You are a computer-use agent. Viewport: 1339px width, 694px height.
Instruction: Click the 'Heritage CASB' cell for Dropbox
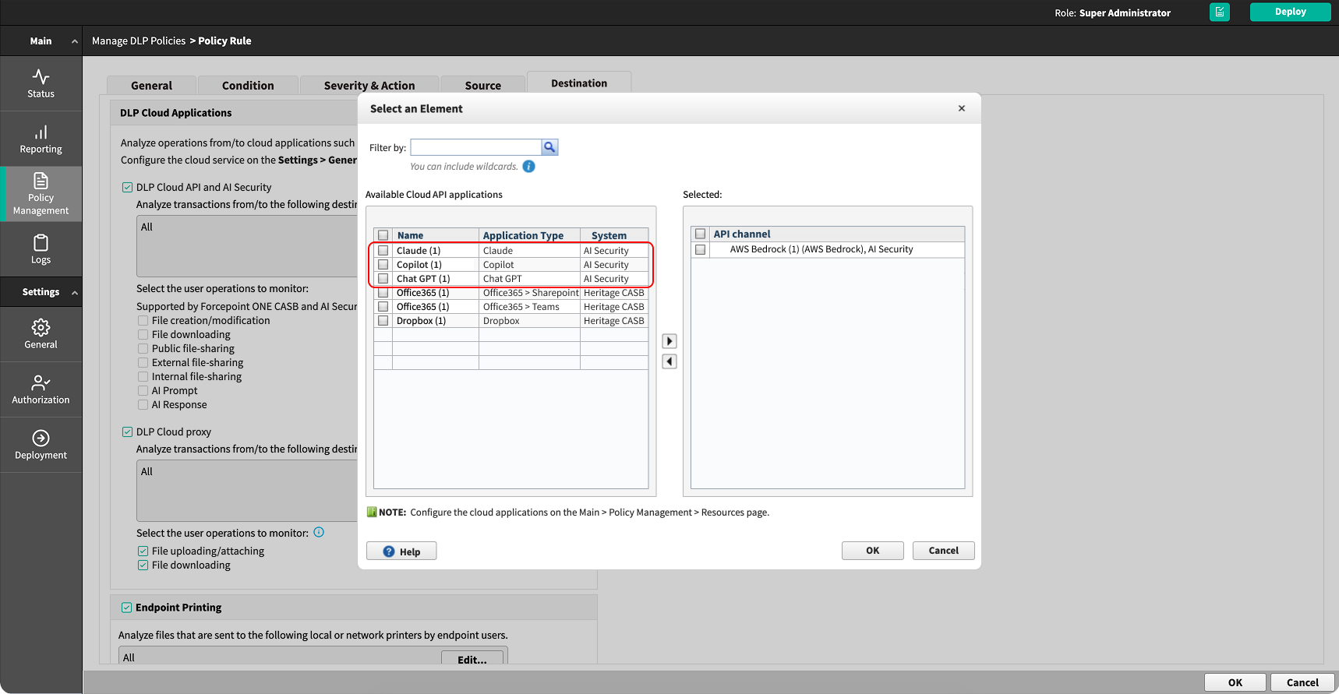click(x=614, y=321)
